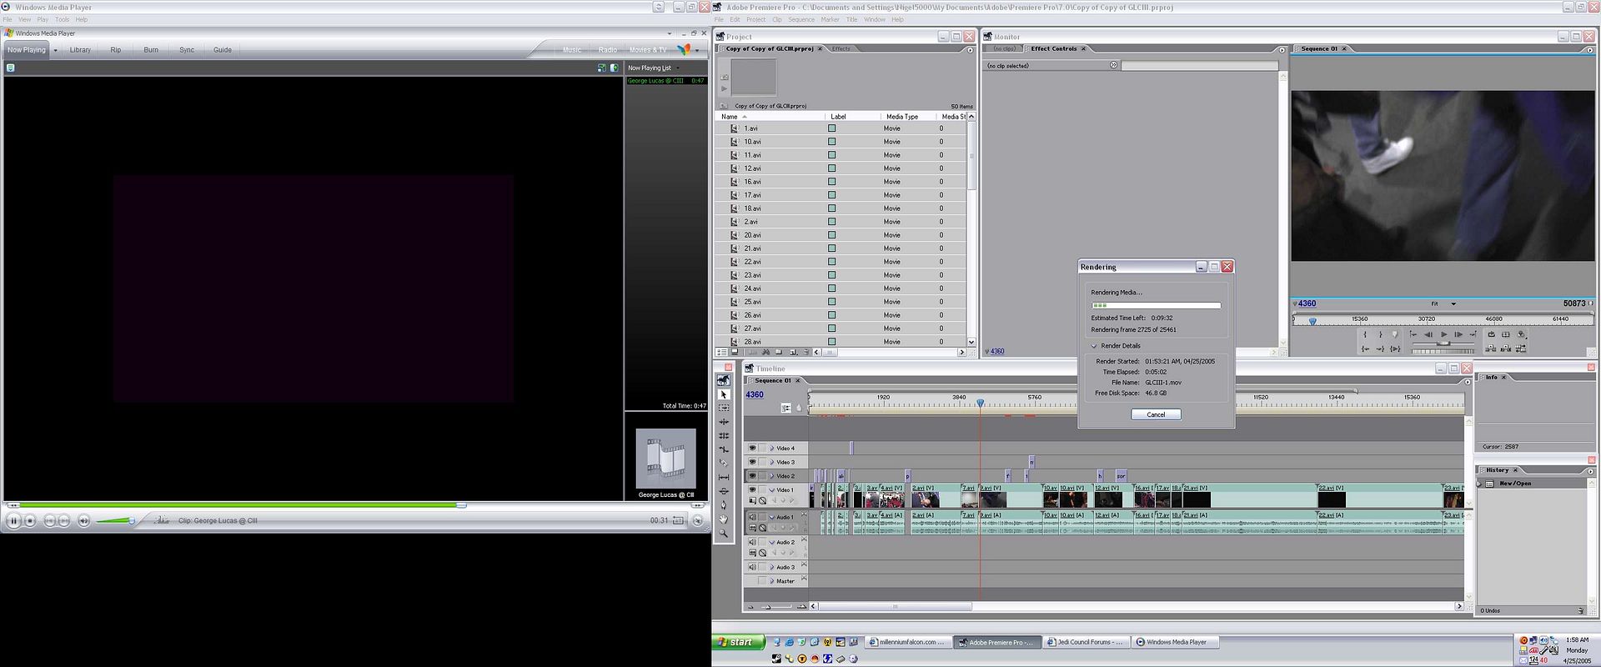Click Go to In Point button
The width and height of the screenshot is (1601, 667).
pyautogui.click(x=1365, y=349)
